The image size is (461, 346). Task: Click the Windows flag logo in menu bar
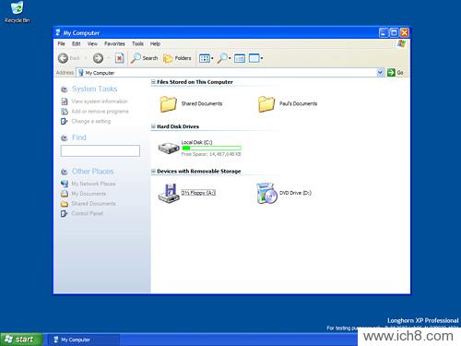401,43
